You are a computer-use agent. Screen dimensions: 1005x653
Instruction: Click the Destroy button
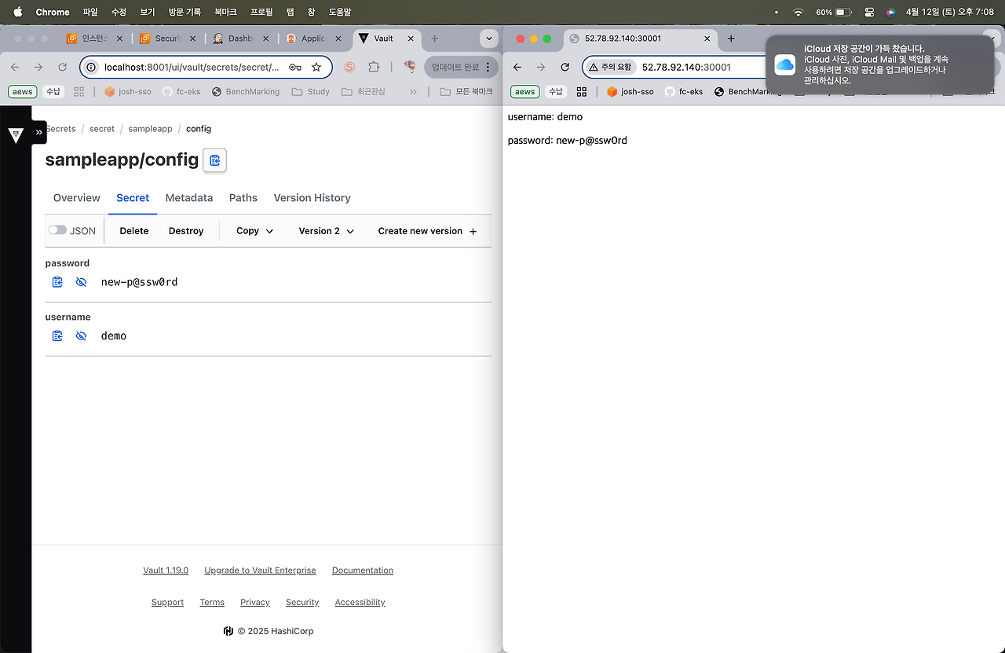pyautogui.click(x=186, y=231)
